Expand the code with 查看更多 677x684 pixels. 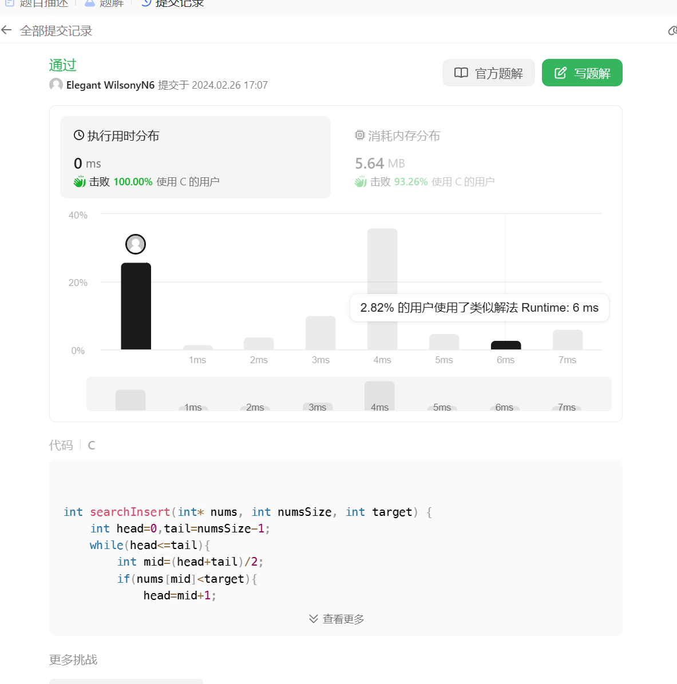tap(336, 619)
